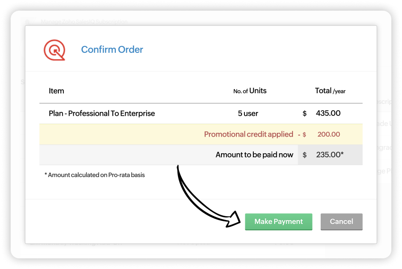The image size is (402, 269).
Task: Click the Promotional credit applied label
Action: pyautogui.click(x=248, y=134)
